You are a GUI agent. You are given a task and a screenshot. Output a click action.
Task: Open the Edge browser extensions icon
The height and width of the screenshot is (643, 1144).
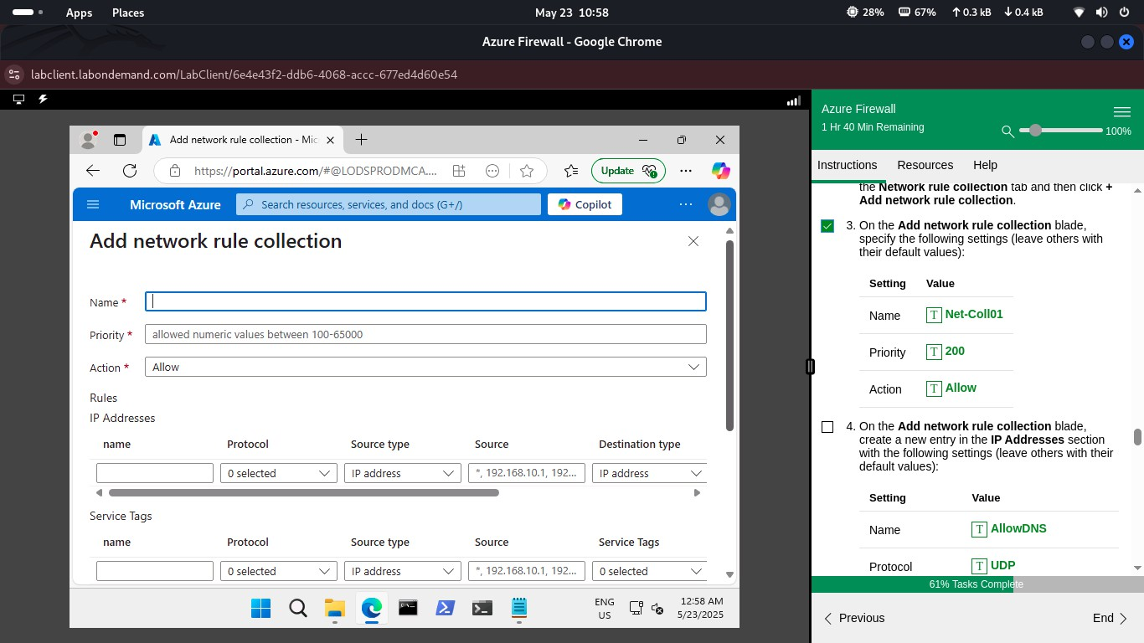tap(459, 171)
